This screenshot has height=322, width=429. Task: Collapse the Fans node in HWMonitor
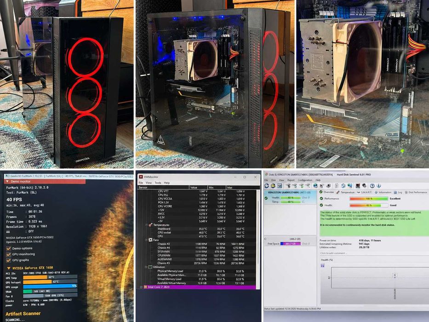coord(146,240)
